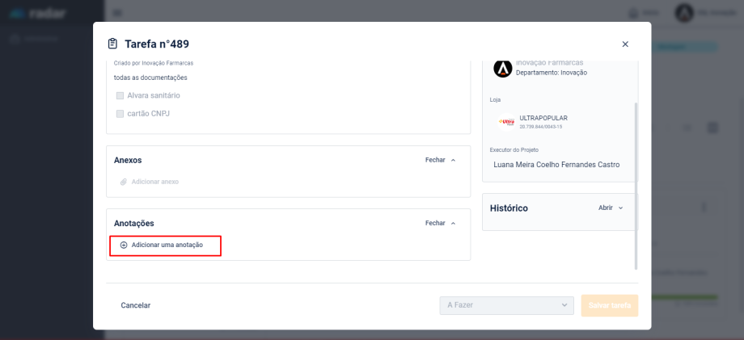Click the ULTRAPOPULAR store logo
744x340 pixels.
click(507, 122)
